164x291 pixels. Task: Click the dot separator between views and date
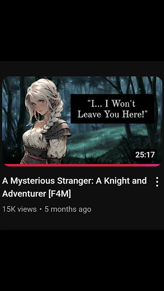tap(40, 209)
